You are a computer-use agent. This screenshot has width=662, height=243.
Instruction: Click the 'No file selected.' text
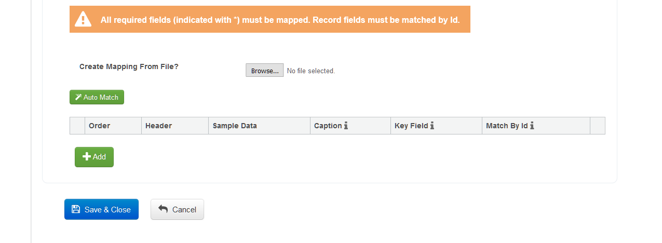click(311, 71)
